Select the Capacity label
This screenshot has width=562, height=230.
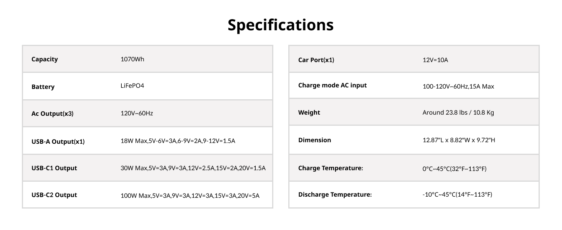(x=45, y=59)
